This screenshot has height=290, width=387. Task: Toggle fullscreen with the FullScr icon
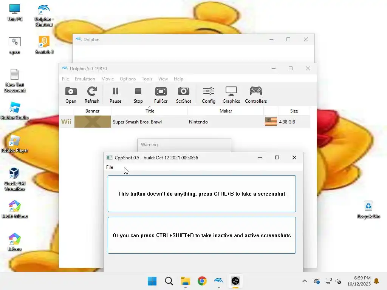click(x=161, y=95)
